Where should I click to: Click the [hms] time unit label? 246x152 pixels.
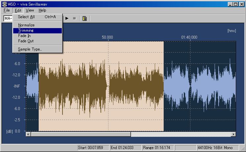coord(232,31)
